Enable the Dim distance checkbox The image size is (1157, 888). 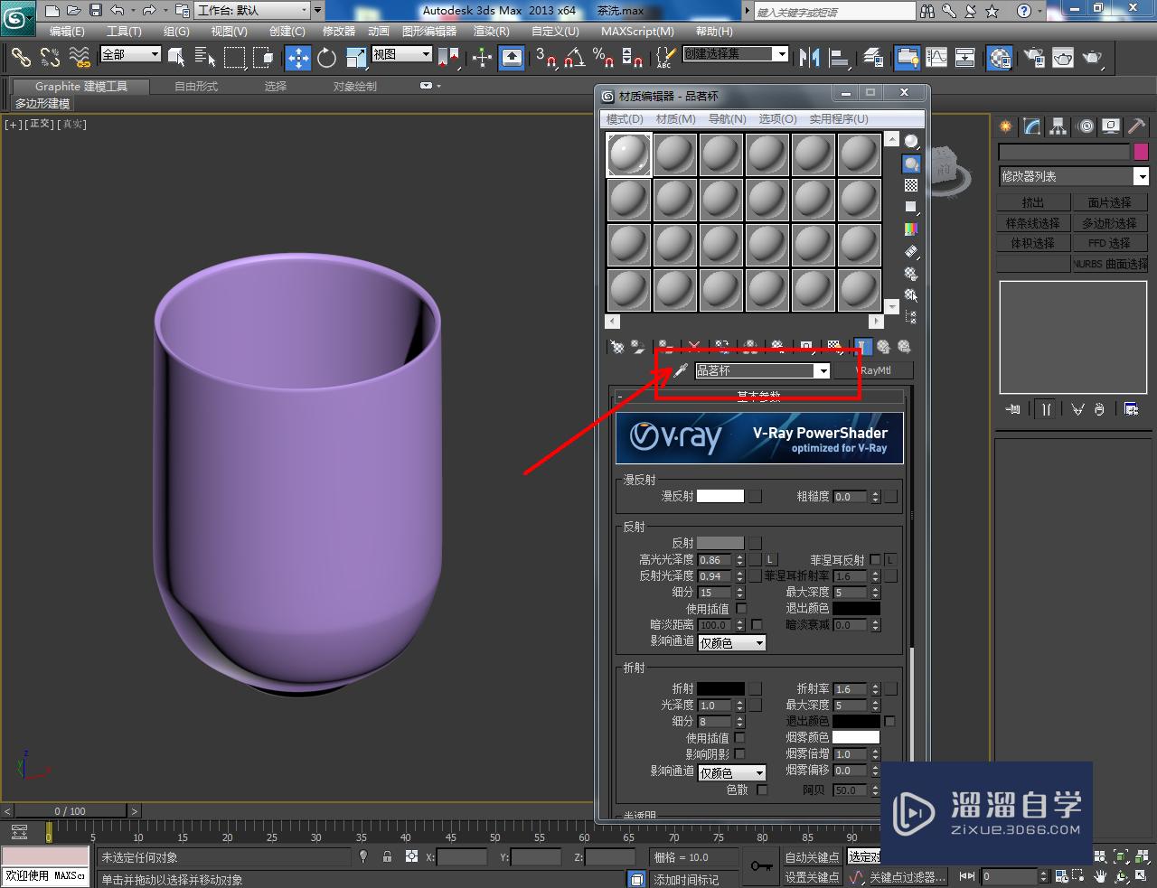coord(757,625)
